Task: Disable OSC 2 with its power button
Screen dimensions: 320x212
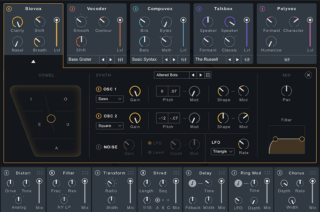Action: coord(98,116)
